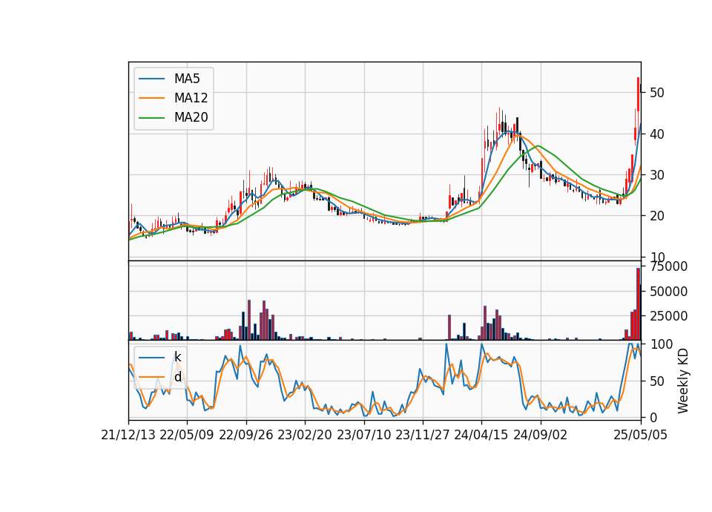Click the KD axis value 50
Screen dimensions: 712x512
657,381
